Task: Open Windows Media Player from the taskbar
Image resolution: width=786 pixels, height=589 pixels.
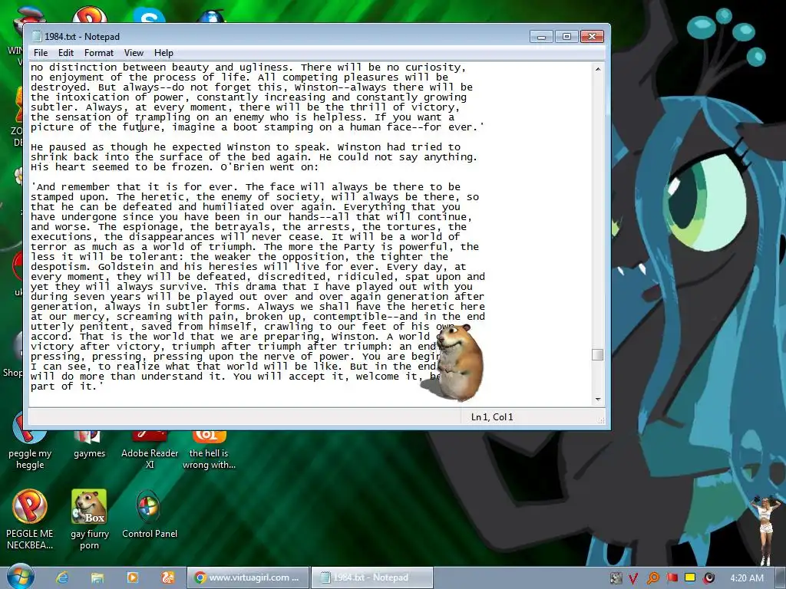Action: pyautogui.click(x=133, y=577)
